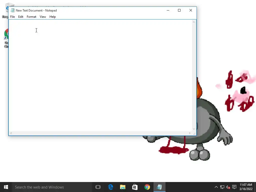256x192 pixels.
Task: Maximize the Notepad window
Action: (179, 10)
